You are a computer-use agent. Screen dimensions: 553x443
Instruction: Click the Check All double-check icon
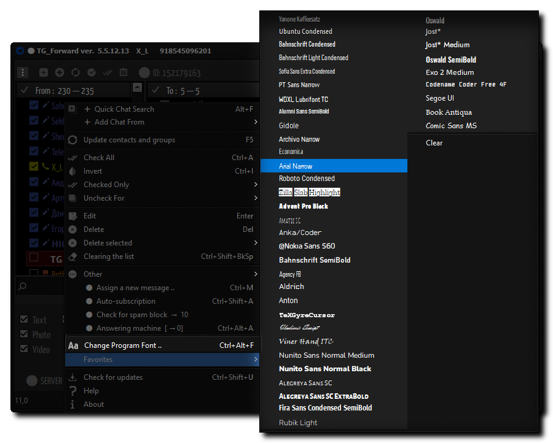pyautogui.click(x=73, y=158)
